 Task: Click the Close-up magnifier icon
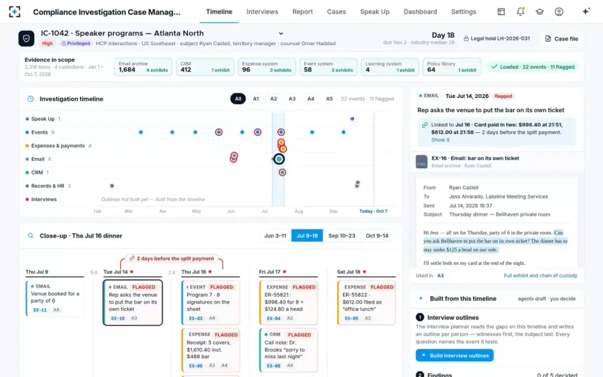coord(30,236)
